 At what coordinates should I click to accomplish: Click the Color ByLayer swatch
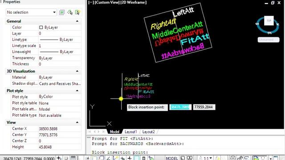tap(41, 28)
